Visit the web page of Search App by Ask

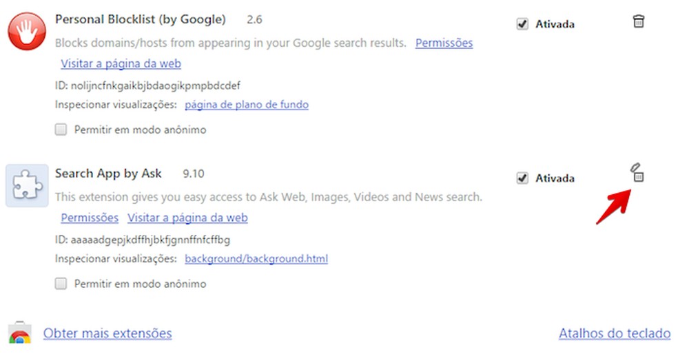coord(187,218)
